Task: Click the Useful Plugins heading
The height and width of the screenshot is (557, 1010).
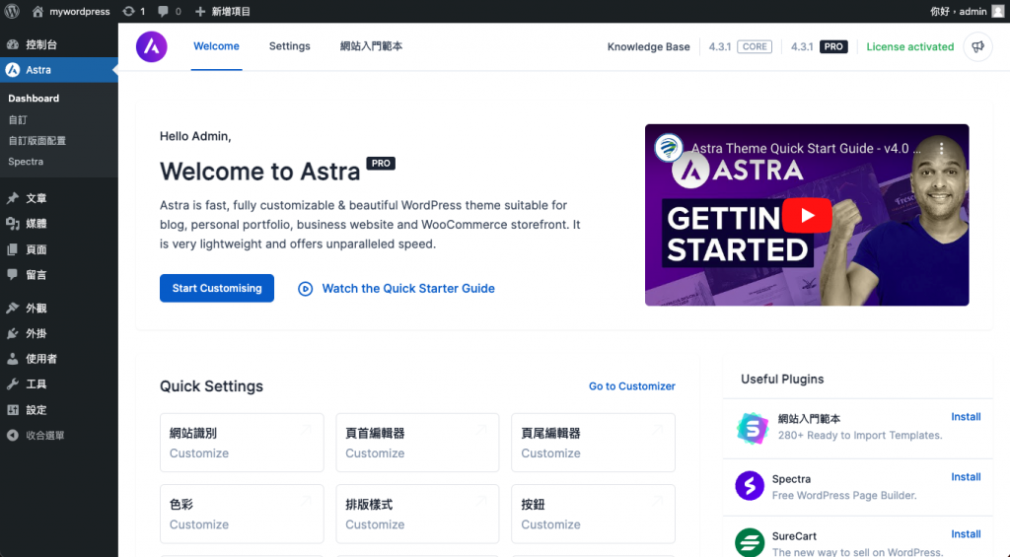Action: coord(782,379)
